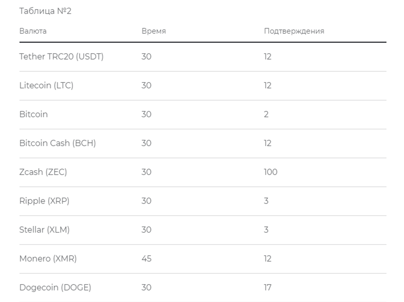Click the Stellar (XLM) currency cell

click(x=44, y=230)
